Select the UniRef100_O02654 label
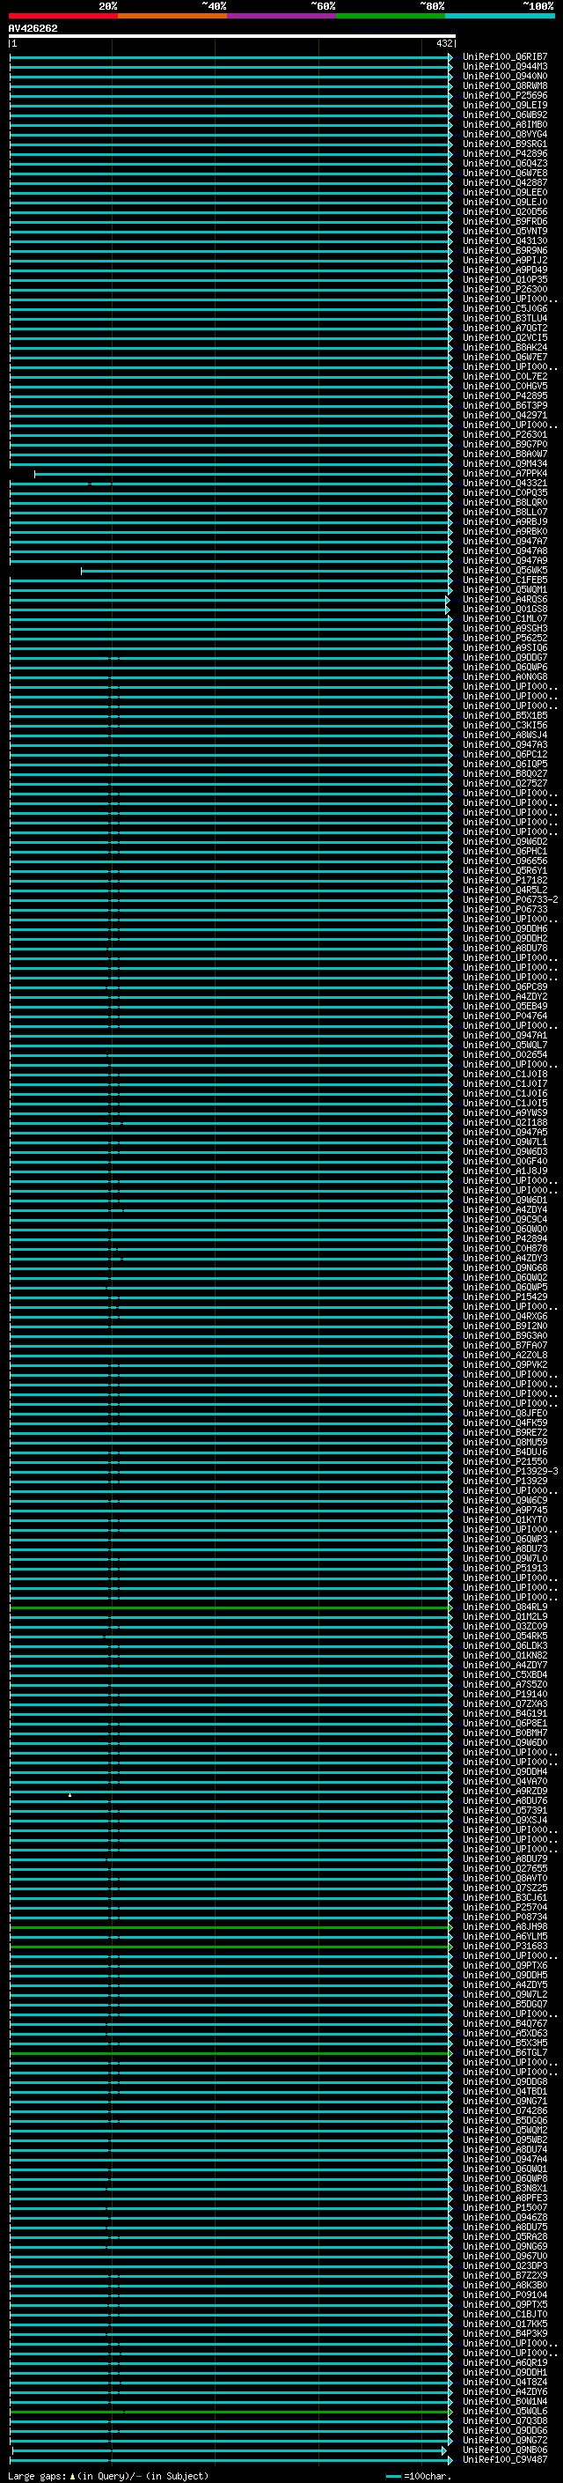563x2483 pixels. 504,1054
